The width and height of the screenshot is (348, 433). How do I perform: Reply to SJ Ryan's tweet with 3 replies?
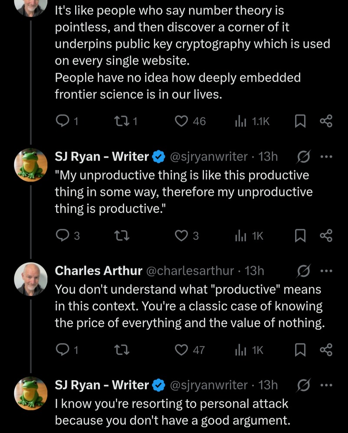pyautogui.click(x=62, y=236)
